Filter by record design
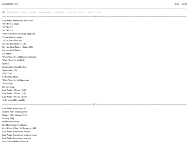Viewport: 189px width, 142px height. (59, 12)
